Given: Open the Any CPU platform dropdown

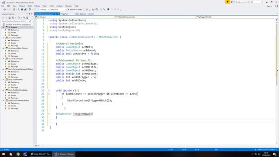Looking at the screenshot, I should point(58,10).
